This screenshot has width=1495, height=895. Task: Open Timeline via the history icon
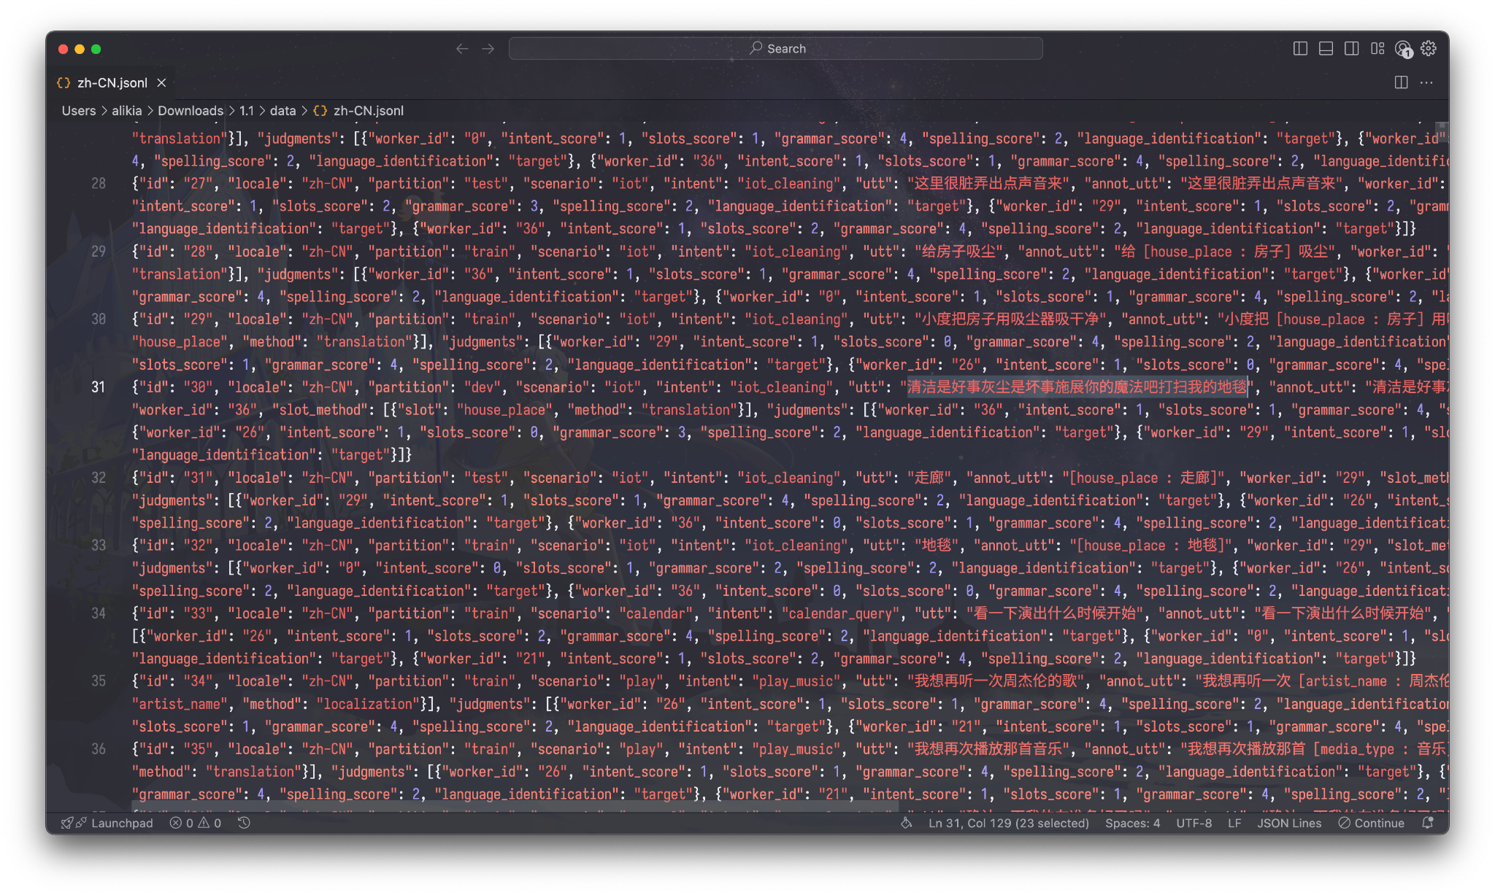pyautogui.click(x=244, y=823)
